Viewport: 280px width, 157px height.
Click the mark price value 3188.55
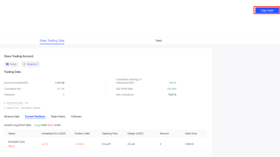coord(189,144)
